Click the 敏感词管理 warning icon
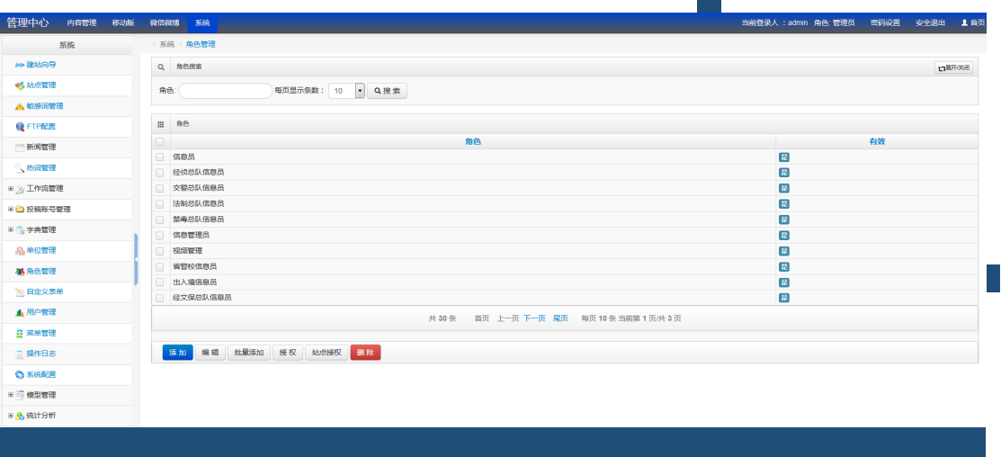Image resolution: width=1001 pixels, height=457 pixels. click(x=20, y=106)
